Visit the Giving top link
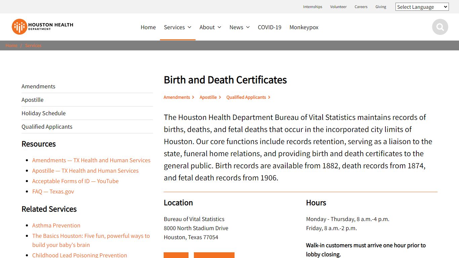Screen dimensions: 459x258 pos(381,7)
